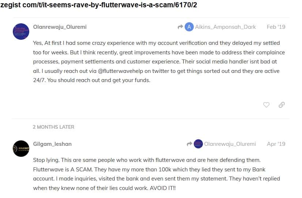Open Olanrewaju_Oluremi's large profile avatar
Screen dimensions: 302x198
click(x=21, y=31)
